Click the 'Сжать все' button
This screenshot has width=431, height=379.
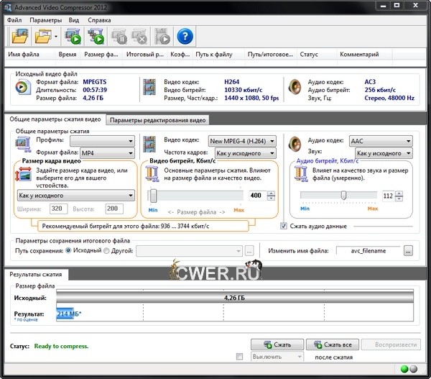[x=332, y=344]
